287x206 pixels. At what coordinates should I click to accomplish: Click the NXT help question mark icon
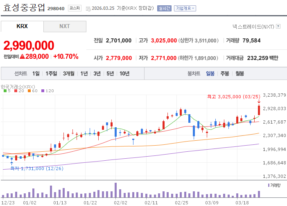[x=278, y=27]
